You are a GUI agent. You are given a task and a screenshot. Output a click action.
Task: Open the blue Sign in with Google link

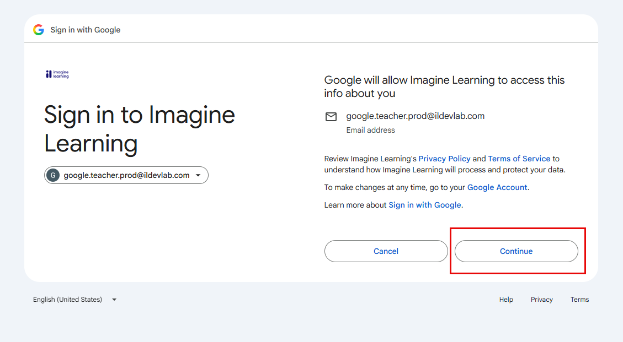tap(425, 205)
